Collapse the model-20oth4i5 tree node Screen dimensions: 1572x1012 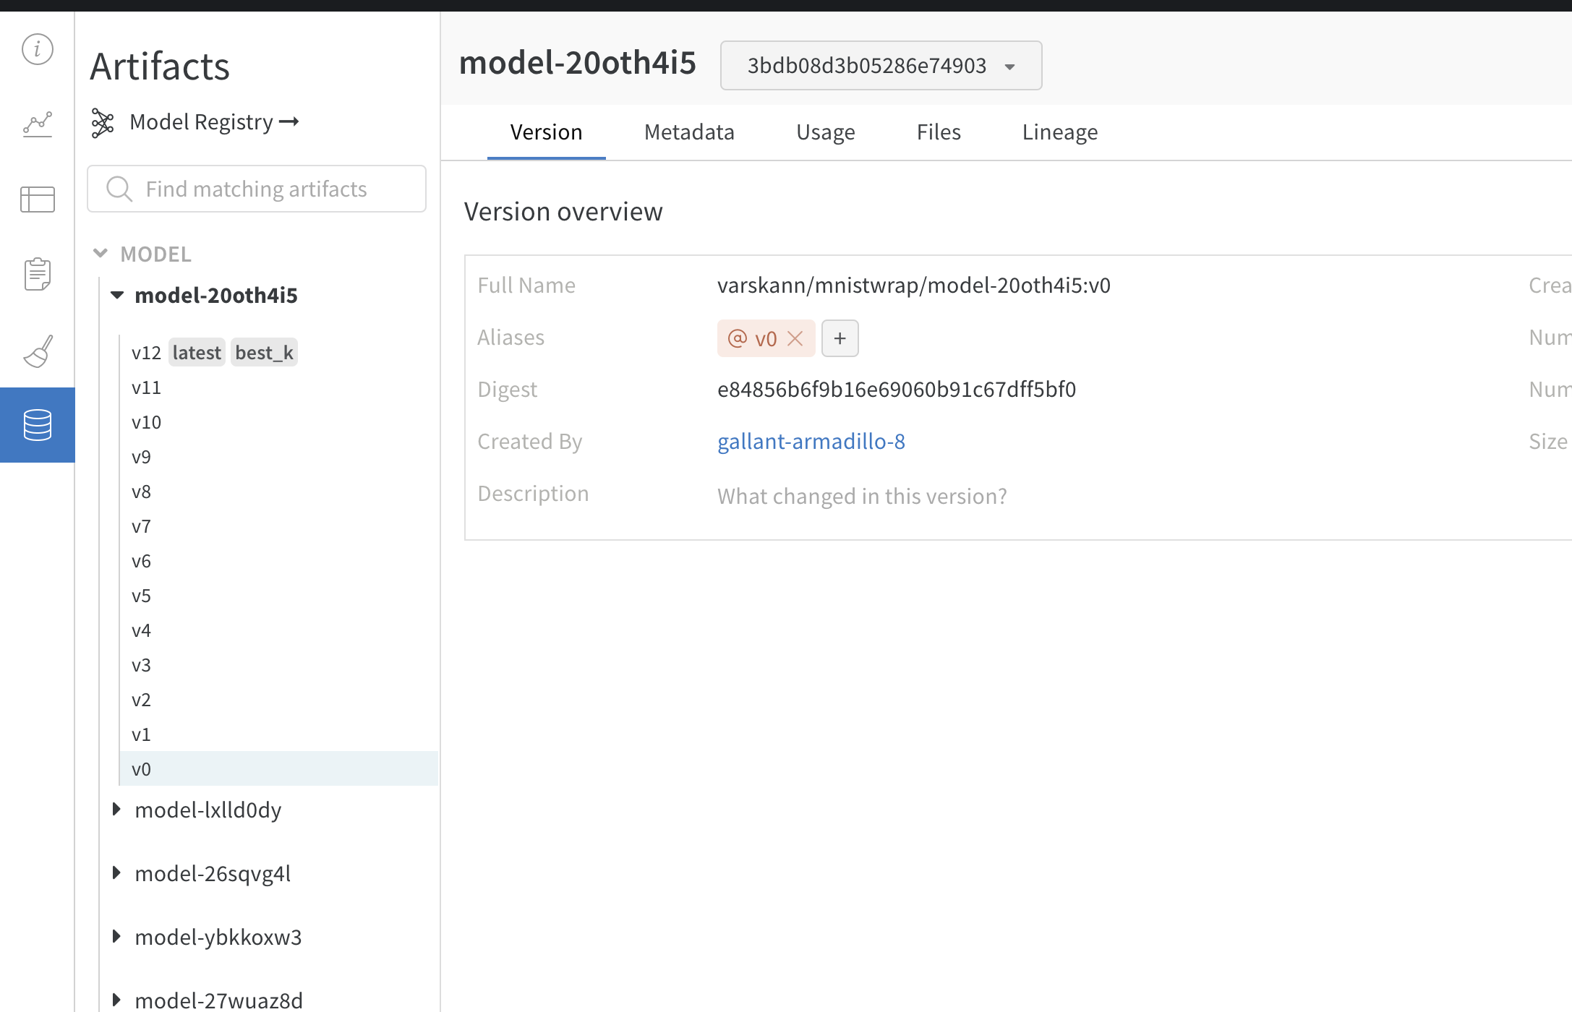pyautogui.click(x=117, y=295)
